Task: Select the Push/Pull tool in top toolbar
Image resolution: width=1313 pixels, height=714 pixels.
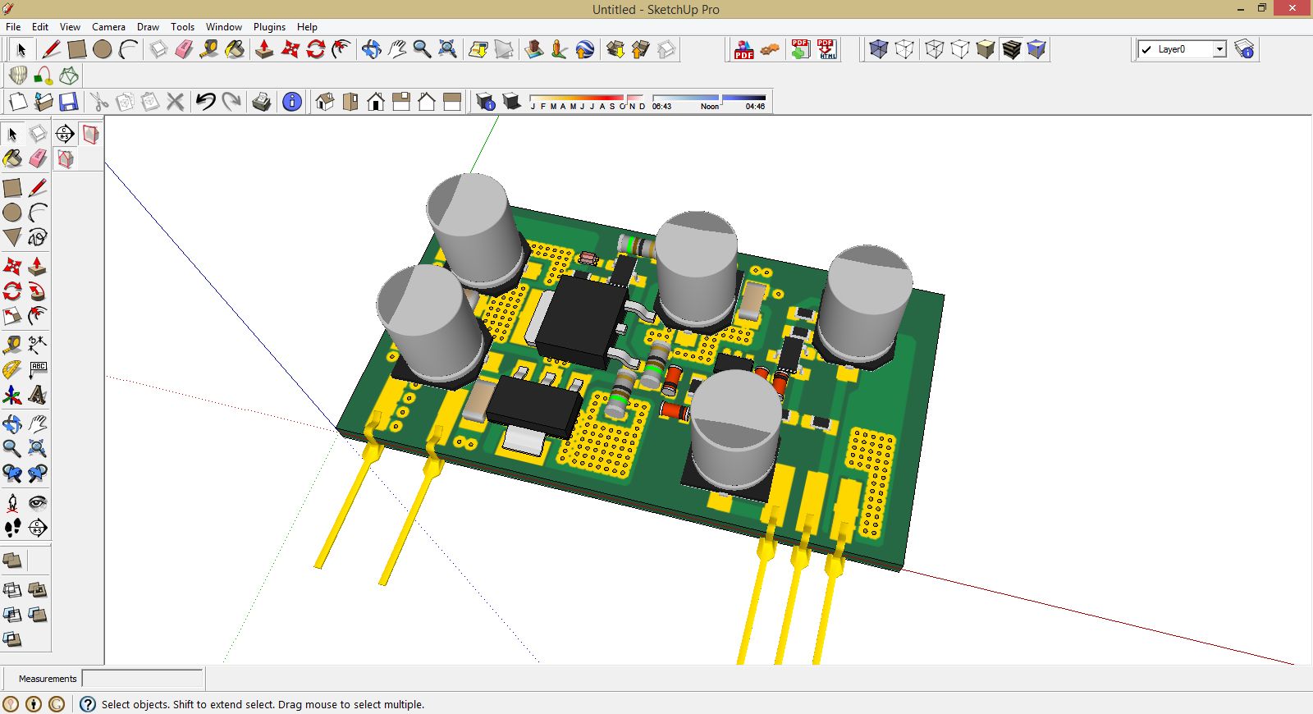Action: pos(264,49)
